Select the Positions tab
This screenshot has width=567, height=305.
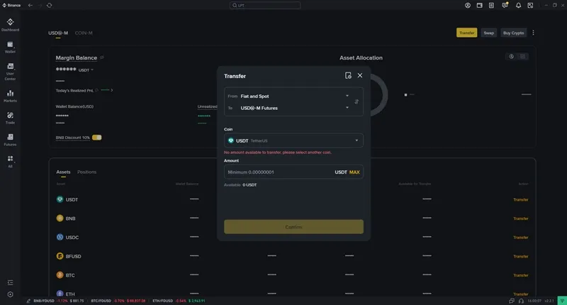(x=86, y=172)
